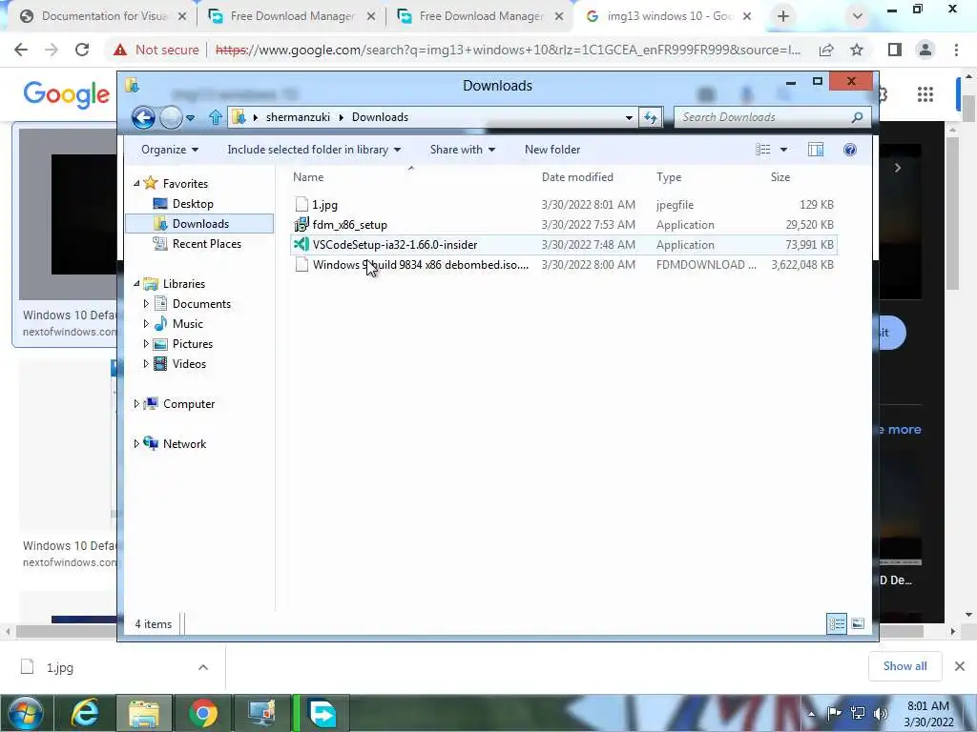Open Chrome three-dot menu

[x=956, y=50]
